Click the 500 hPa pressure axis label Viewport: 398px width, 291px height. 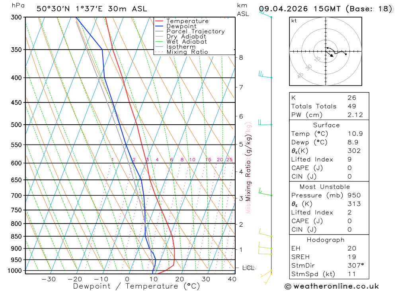pyautogui.click(x=16, y=125)
